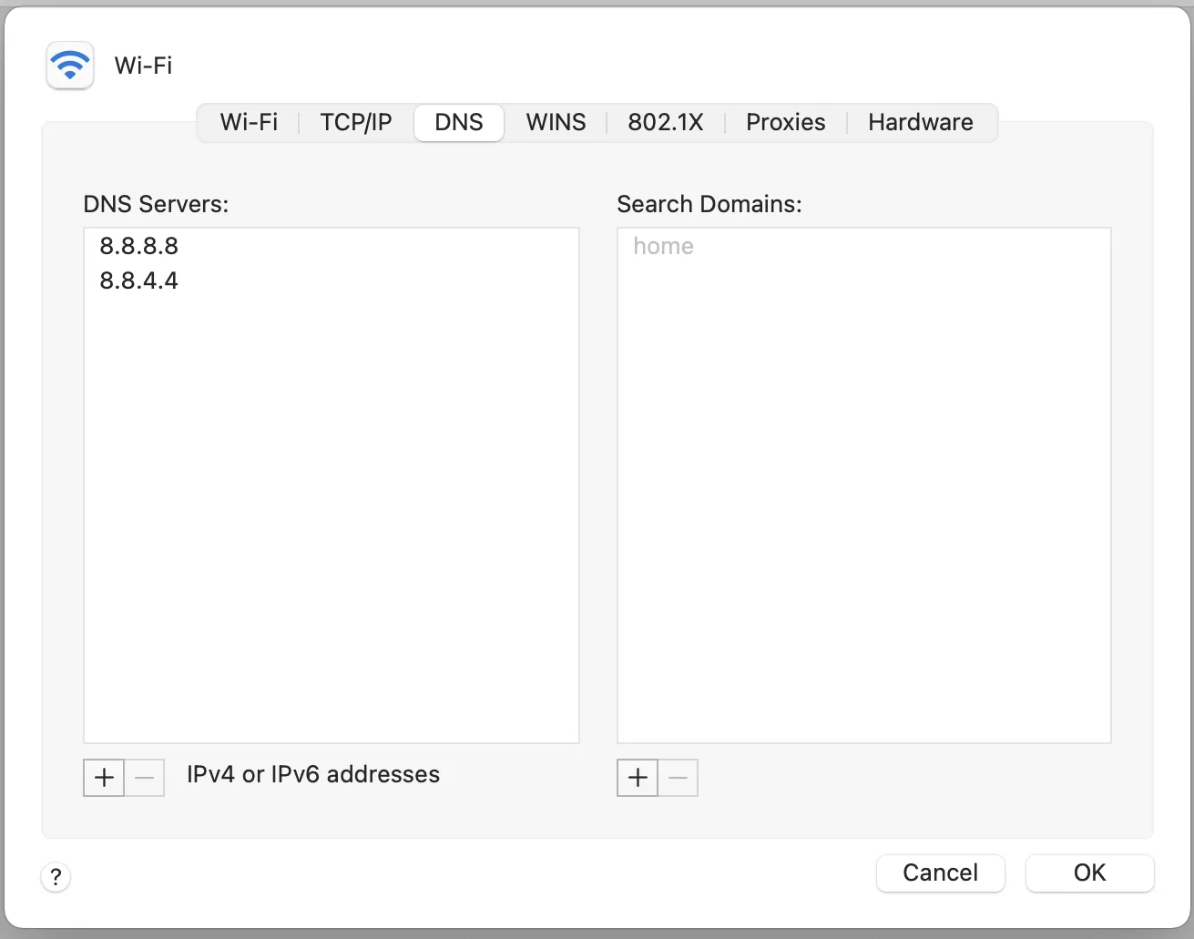Open the Proxies tab
Image resolution: width=1194 pixels, height=939 pixels.
pyautogui.click(x=786, y=123)
